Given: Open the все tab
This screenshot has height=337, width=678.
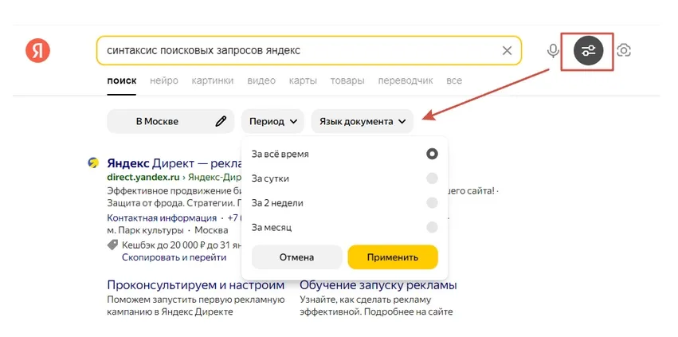Looking at the screenshot, I should point(454,80).
